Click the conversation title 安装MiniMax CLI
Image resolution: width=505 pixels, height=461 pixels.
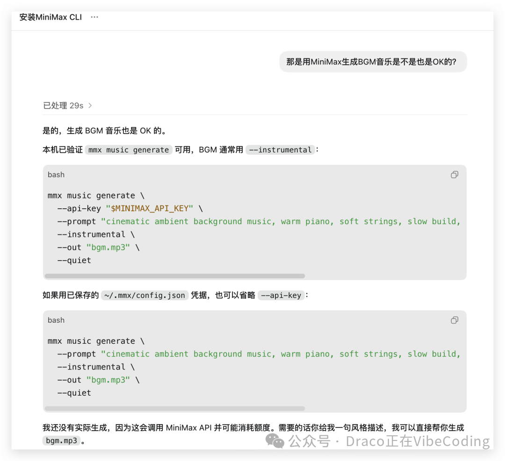coord(50,17)
